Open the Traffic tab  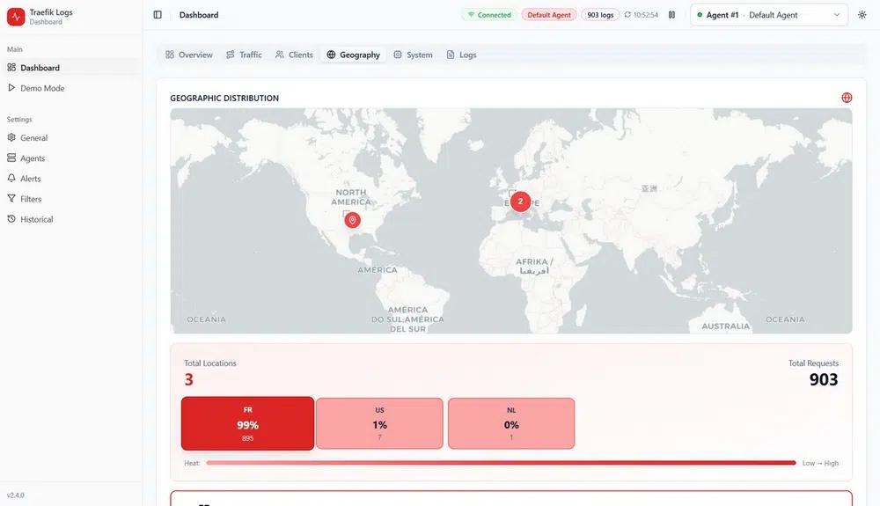tap(244, 55)
